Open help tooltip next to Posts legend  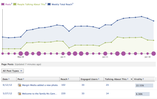point(12,4)
